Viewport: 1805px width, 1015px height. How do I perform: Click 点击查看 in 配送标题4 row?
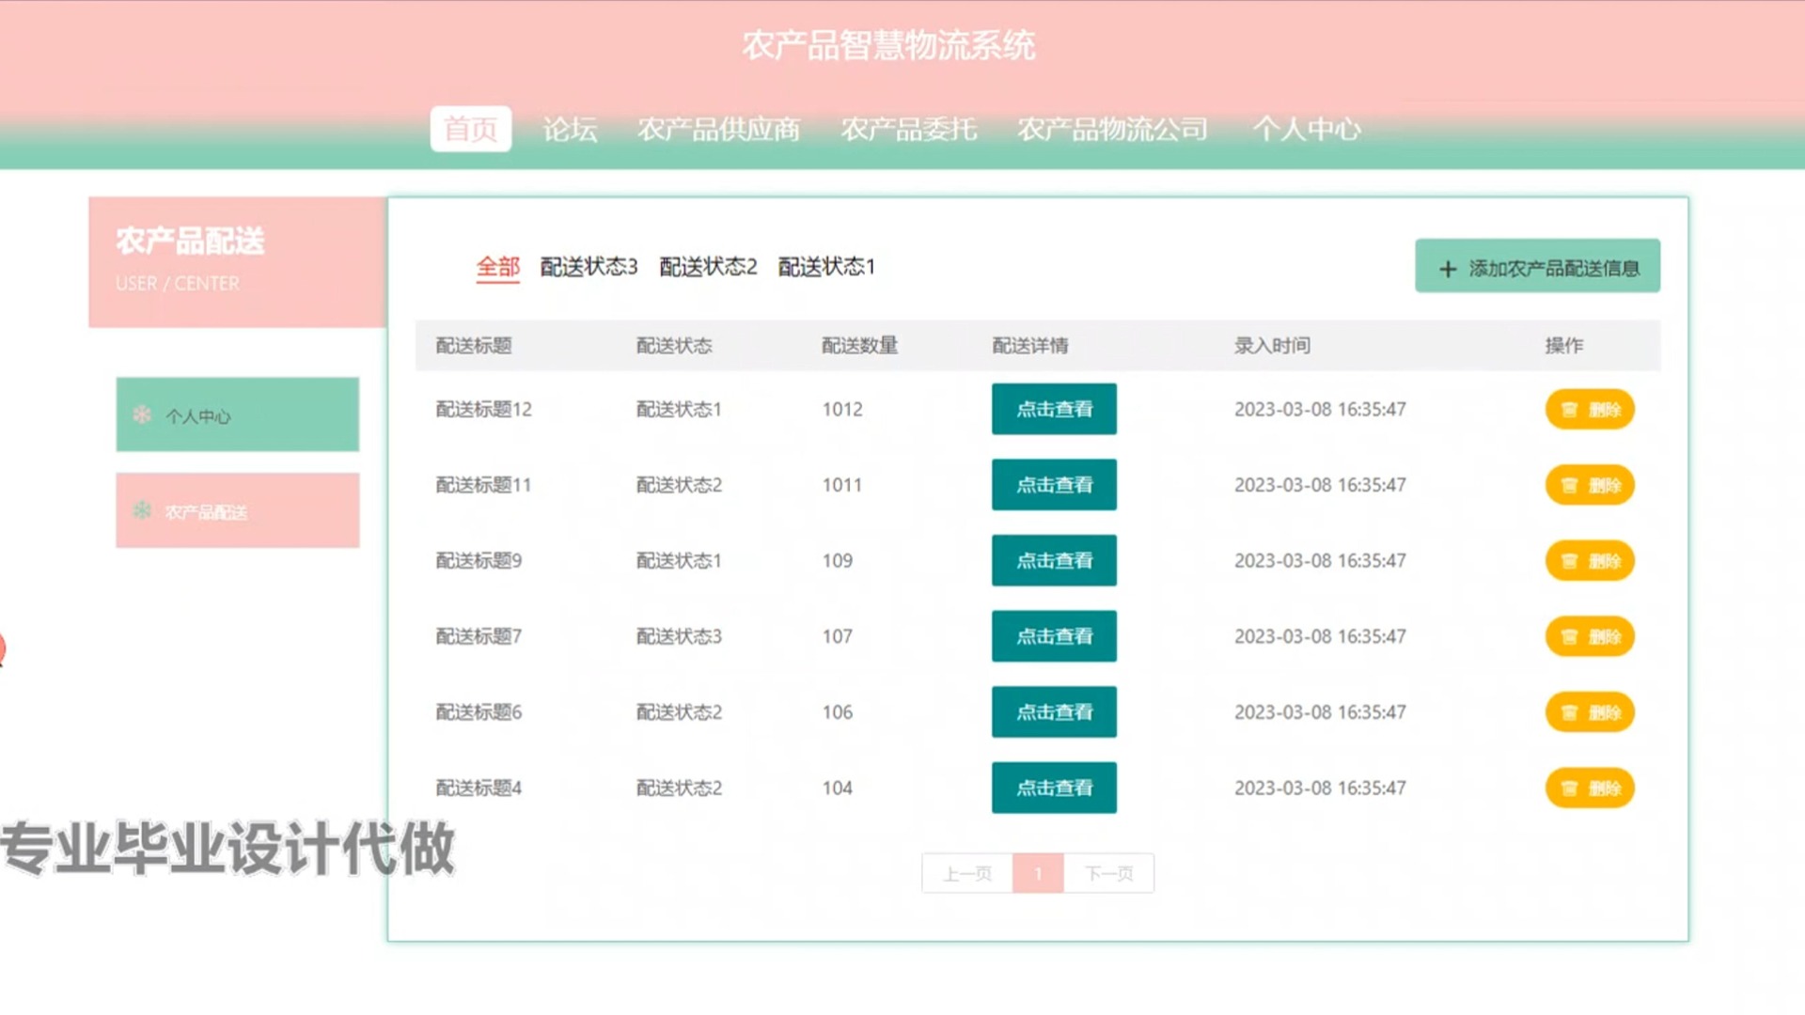point(1054,788)
